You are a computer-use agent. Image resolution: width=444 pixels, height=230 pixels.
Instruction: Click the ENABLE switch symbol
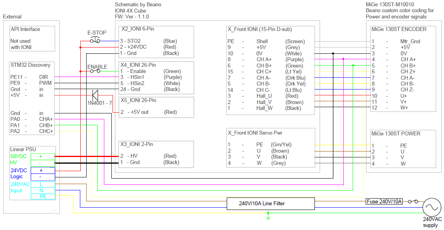[95, 71]
